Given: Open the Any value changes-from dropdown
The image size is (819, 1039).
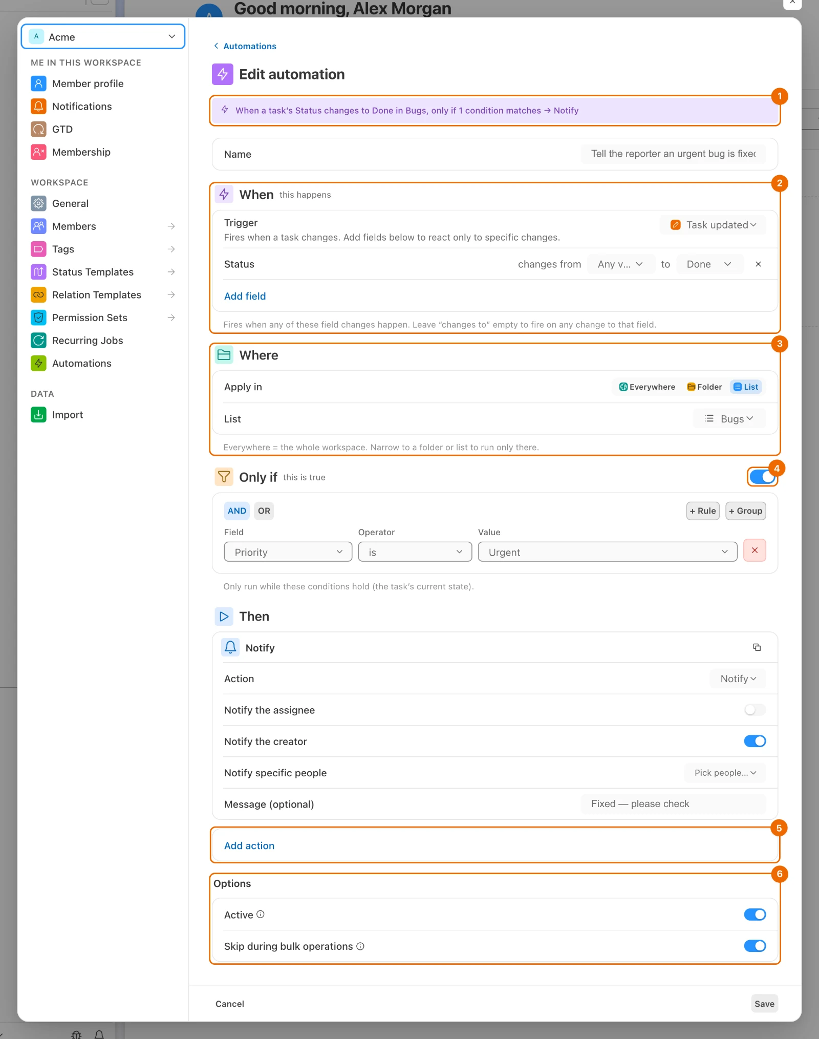Looking at the screenshot, I should point(621,264).
